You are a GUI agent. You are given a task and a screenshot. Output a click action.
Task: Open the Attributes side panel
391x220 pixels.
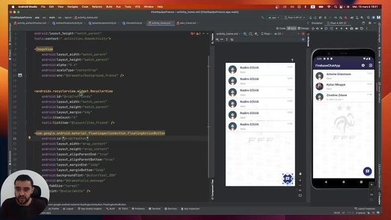[x=308, y=40]
